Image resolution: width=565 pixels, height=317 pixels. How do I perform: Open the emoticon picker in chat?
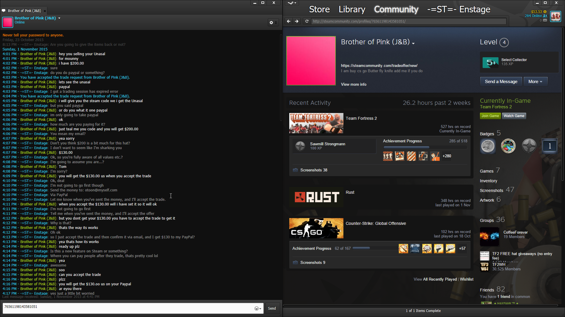click(x=257, y=308)
